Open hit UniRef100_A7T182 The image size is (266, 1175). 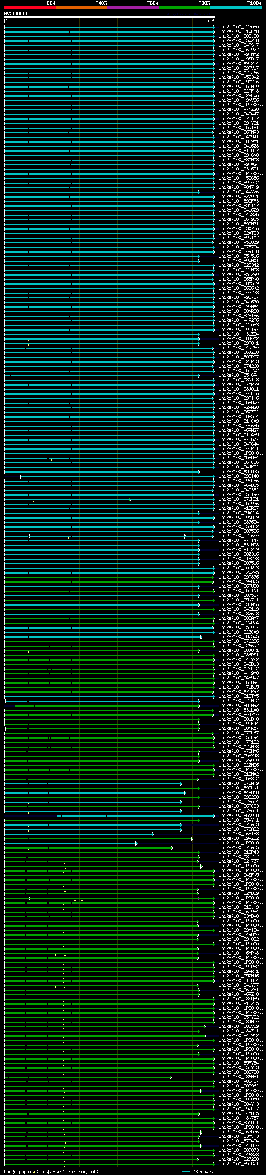tap(239, 742)
